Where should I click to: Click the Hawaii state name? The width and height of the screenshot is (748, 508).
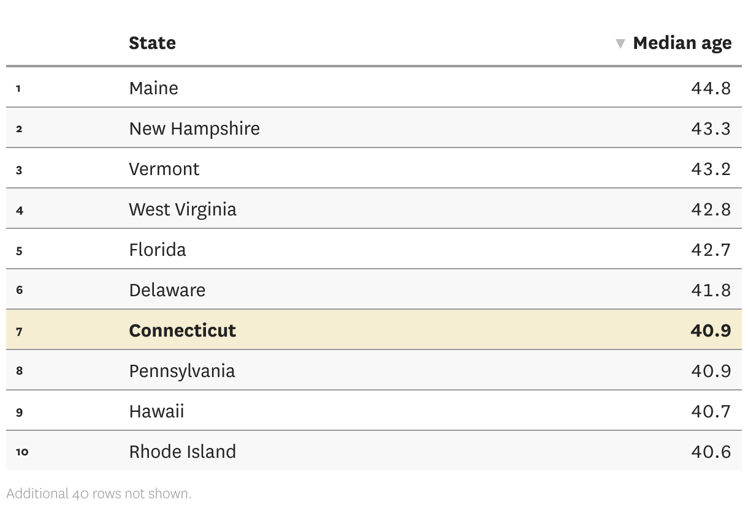[x=156, y=411]
